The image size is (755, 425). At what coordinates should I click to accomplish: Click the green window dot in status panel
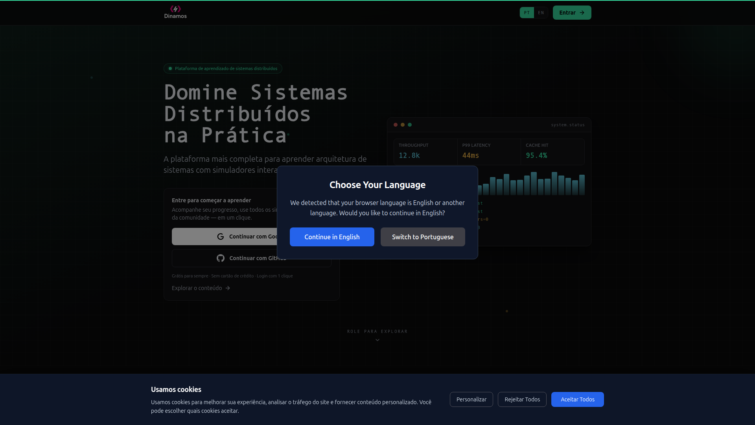410,125
